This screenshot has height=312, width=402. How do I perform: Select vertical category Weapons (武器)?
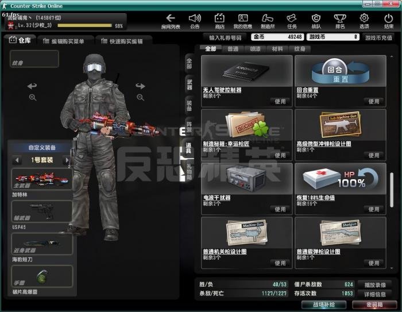click(x=189, y=84)
